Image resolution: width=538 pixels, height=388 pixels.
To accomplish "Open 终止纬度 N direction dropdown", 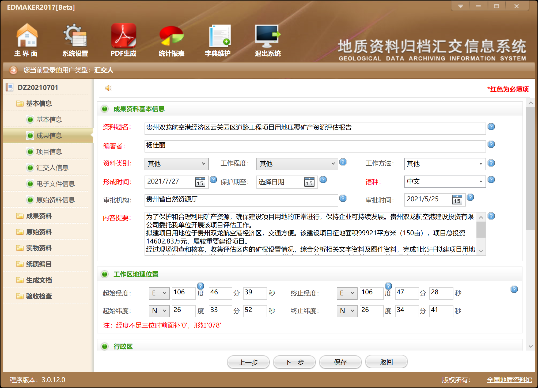I will [347, 311].
